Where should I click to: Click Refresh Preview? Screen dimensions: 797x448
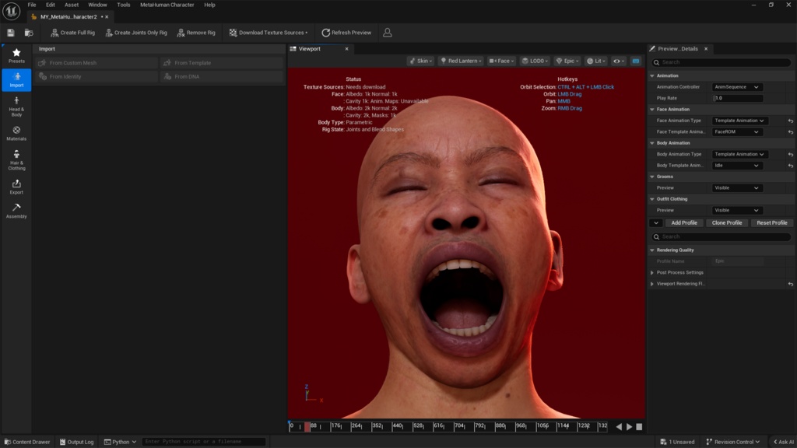(x=346, y=33)
